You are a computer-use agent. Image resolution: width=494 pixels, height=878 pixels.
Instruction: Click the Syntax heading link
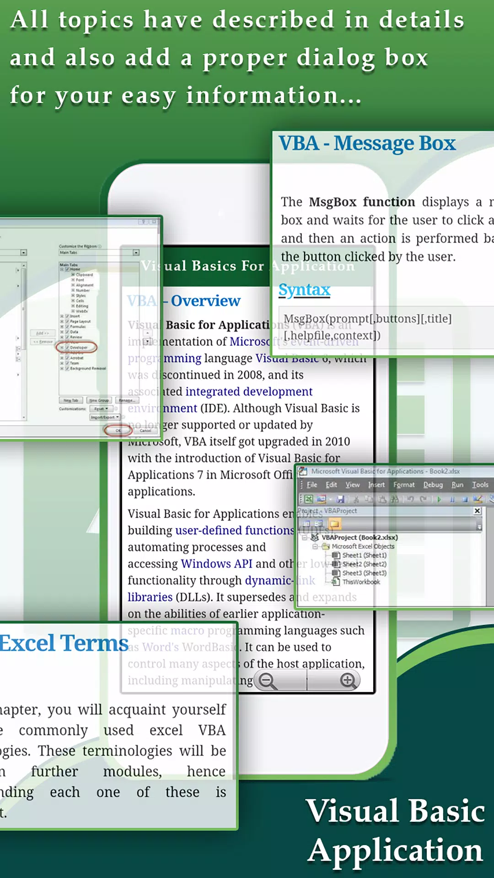[x=304, y=290]
